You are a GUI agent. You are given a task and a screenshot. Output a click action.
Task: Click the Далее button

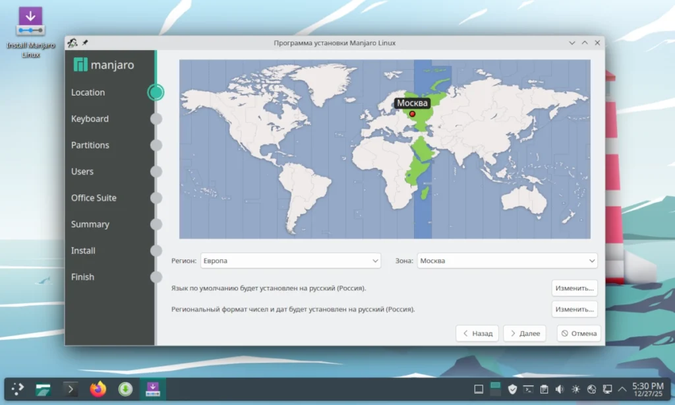pyautogui.click(x=525, y=334)
